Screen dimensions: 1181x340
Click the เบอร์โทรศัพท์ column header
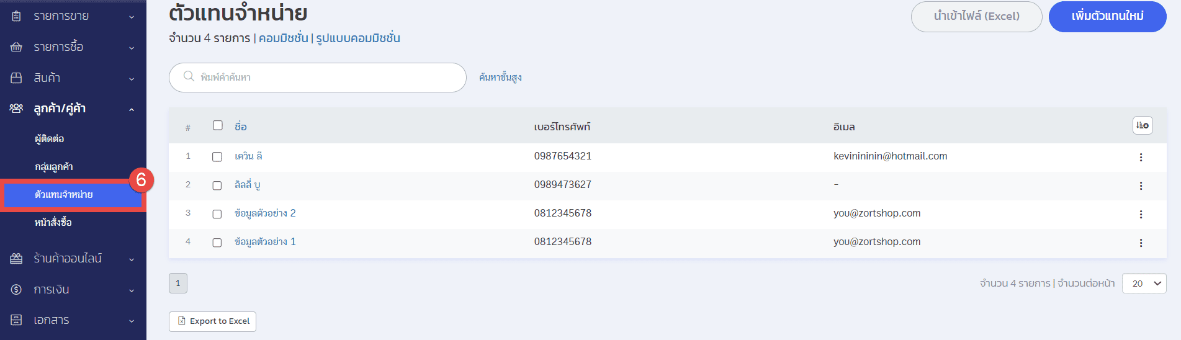tap(562, 127)
